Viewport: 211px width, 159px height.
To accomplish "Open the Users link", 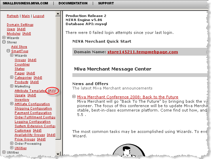I will pyautogui.click(x=11, y=29).
